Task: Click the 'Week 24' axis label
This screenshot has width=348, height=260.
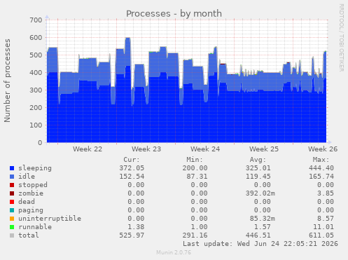Action: click(205, 149)
